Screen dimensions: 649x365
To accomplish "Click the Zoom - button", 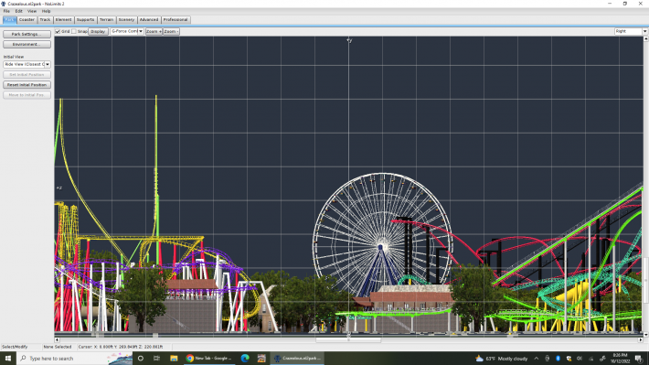I will pos(171,31).
